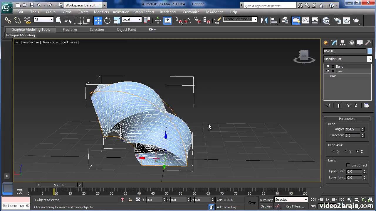Toggle the Twist modifier lightbulb visibility
Viewport: 376px width, 211px height.
(328, 71)
